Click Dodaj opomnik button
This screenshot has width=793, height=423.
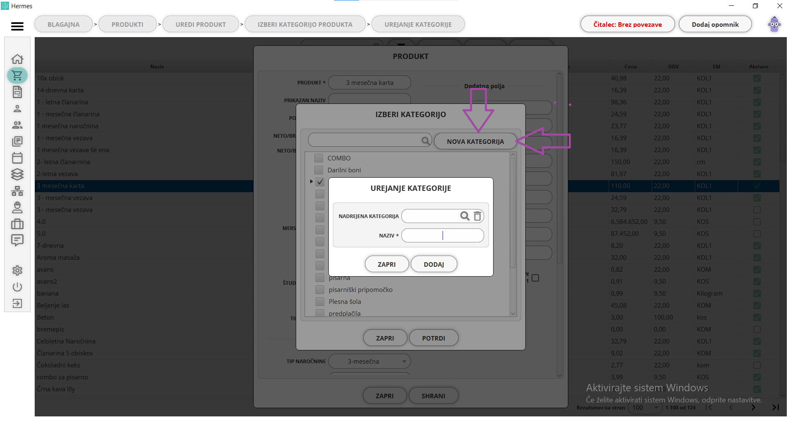(x=715, y=24)
